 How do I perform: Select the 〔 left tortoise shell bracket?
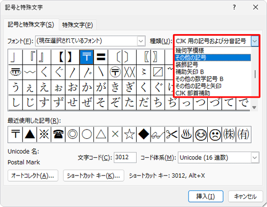(x=115, y=57)
